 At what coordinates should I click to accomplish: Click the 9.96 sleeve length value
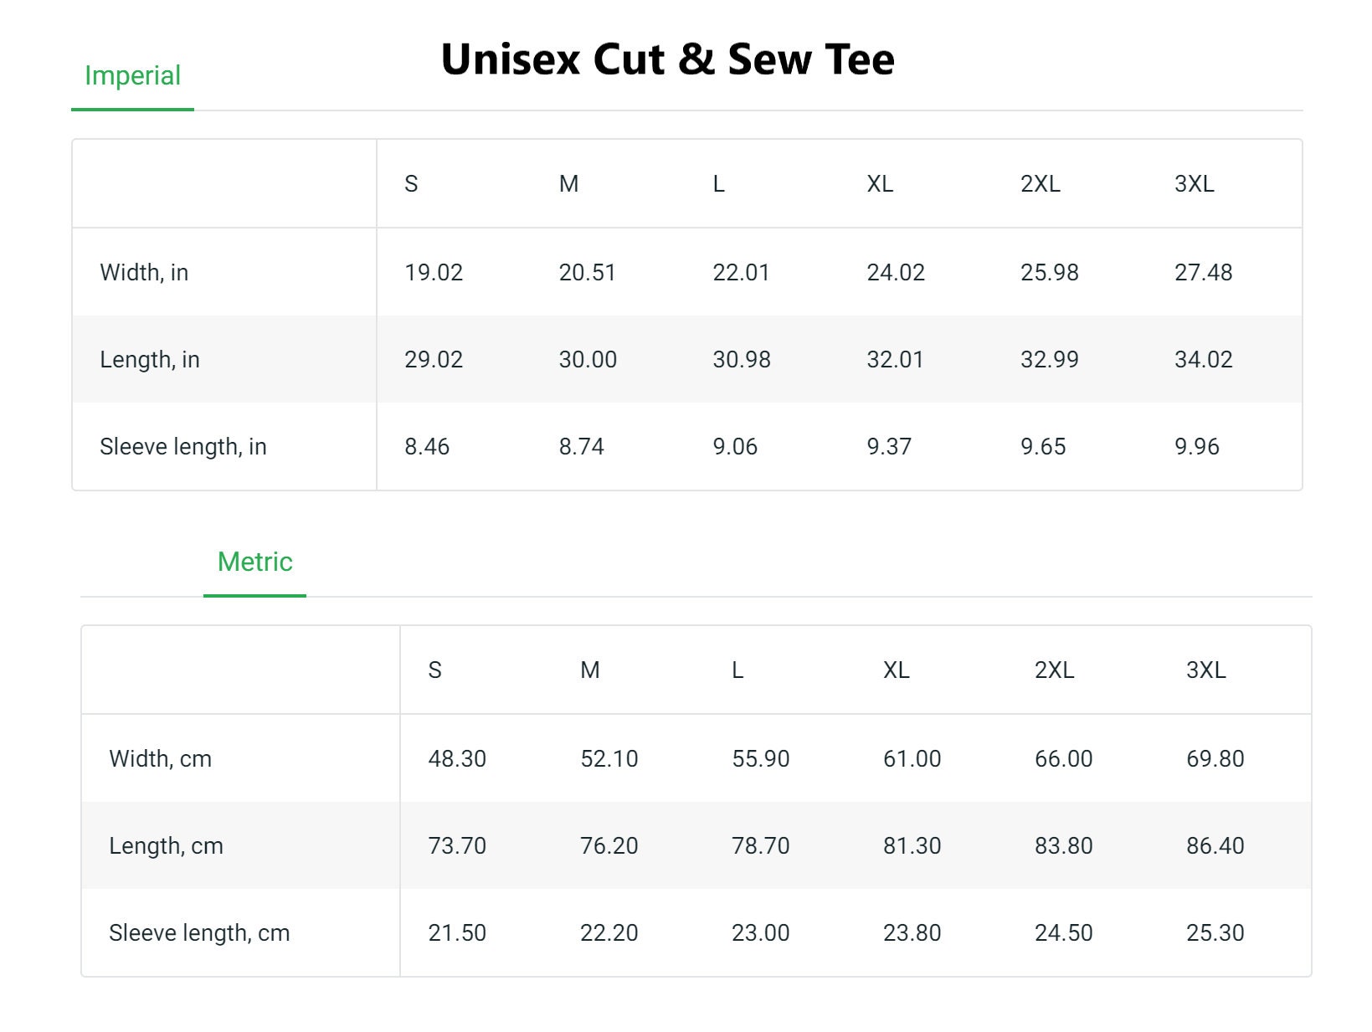1196,447
